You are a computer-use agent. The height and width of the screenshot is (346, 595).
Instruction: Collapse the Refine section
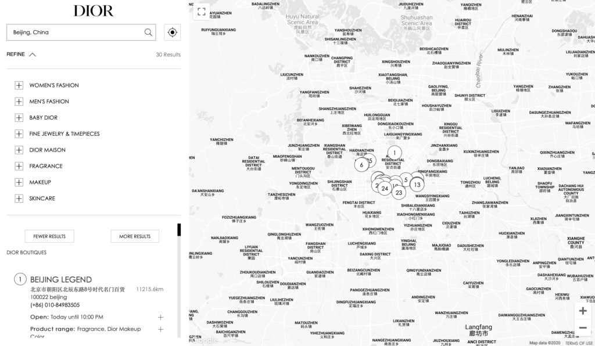[21, 54]
